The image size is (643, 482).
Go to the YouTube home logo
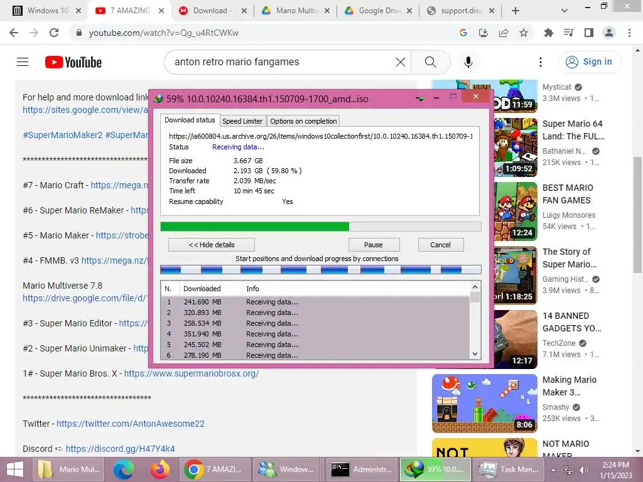[73, 62]
